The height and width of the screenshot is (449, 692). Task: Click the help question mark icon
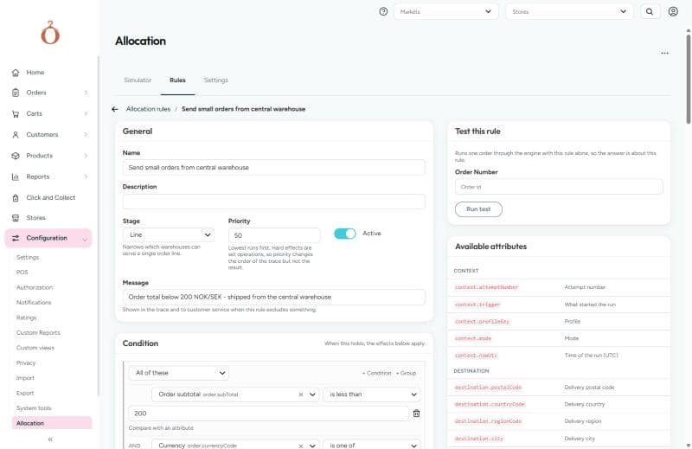tap(383, 11)
